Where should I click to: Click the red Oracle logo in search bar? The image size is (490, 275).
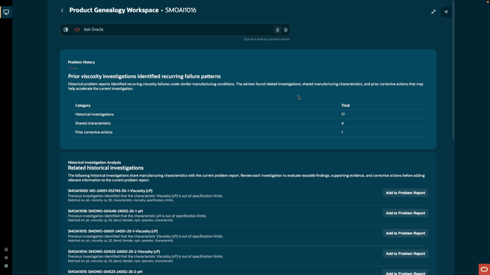tap(77, 30)
